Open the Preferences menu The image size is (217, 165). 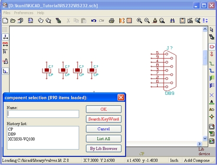click(23, 13)
